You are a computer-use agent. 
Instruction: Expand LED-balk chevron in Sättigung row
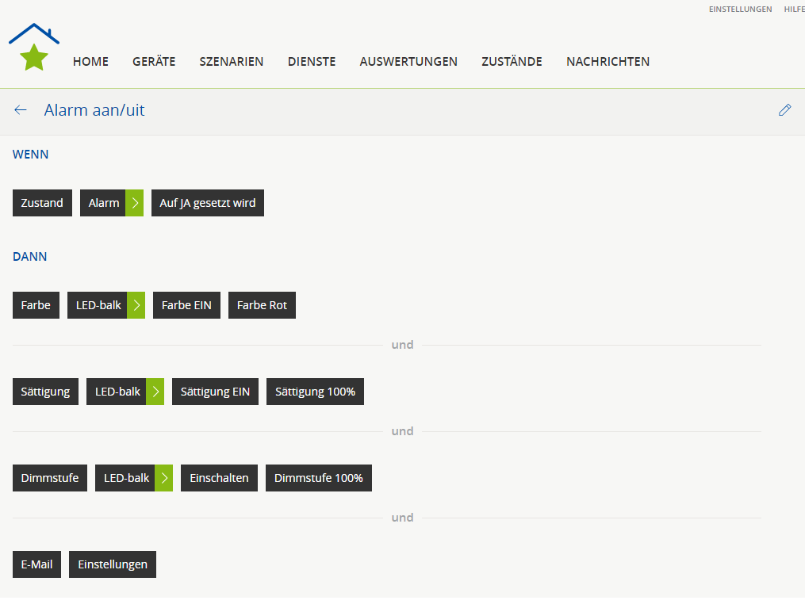pos(155,392)
